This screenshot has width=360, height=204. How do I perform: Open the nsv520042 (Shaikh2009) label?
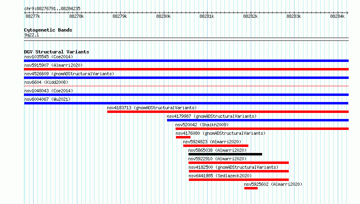pyautogui.click(x=202, y=125)
